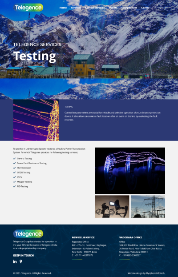Click the Vadodara phone number
The image size is (178, 277).
[x=130, y=255]
